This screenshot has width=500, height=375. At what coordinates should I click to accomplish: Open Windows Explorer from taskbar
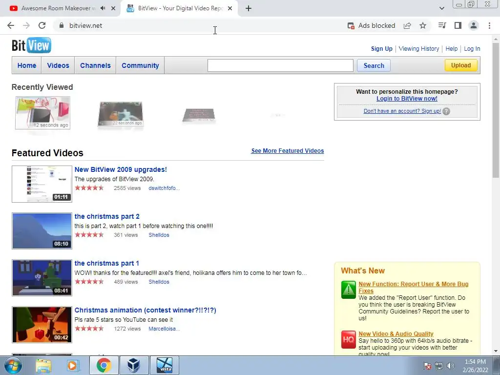coord(43,366)
